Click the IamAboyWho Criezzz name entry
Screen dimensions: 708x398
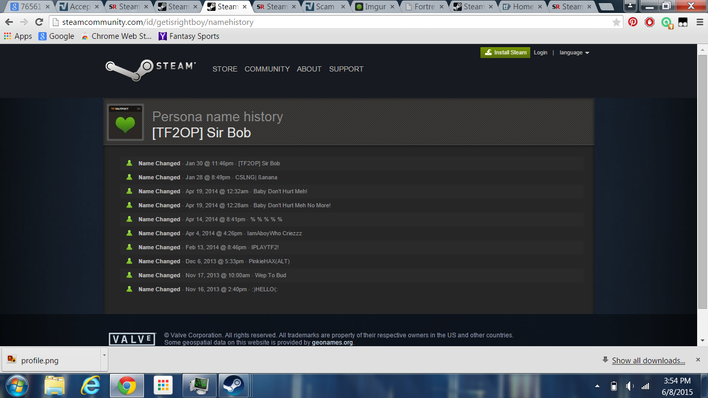pos(274,233)
